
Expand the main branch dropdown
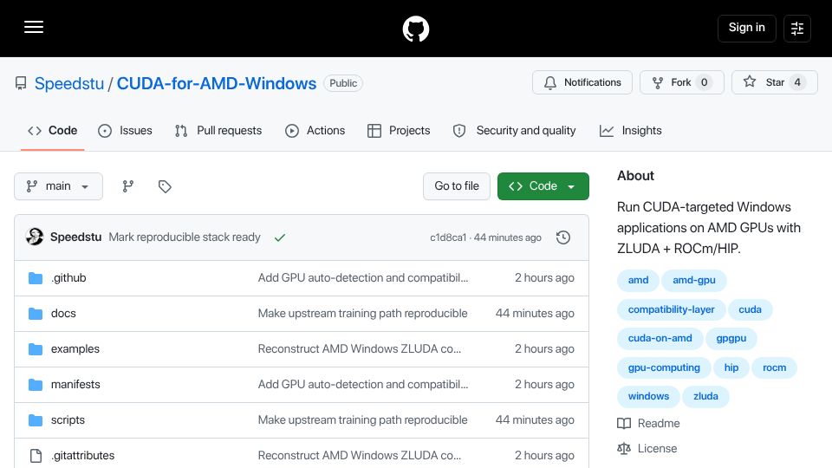click(58, 186)
